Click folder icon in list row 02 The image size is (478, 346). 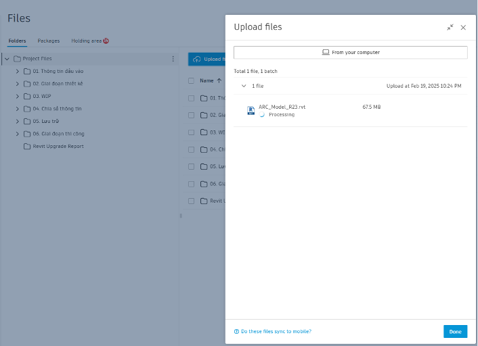[x=204, y=115]
